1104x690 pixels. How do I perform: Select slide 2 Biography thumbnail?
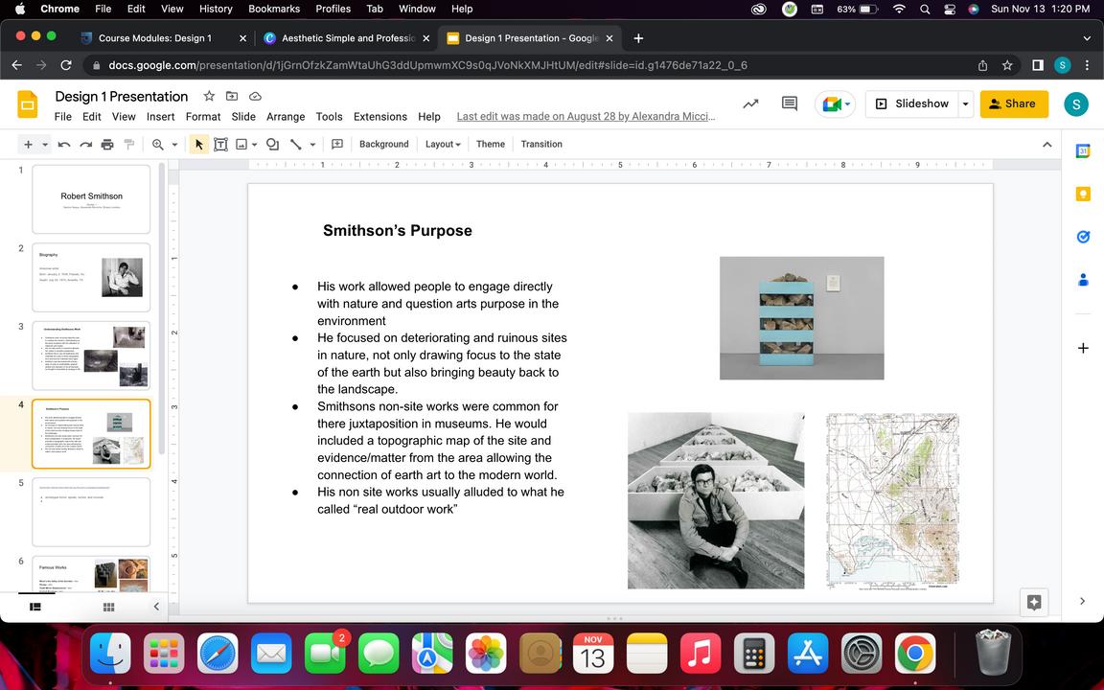click(x=91, y=277)
